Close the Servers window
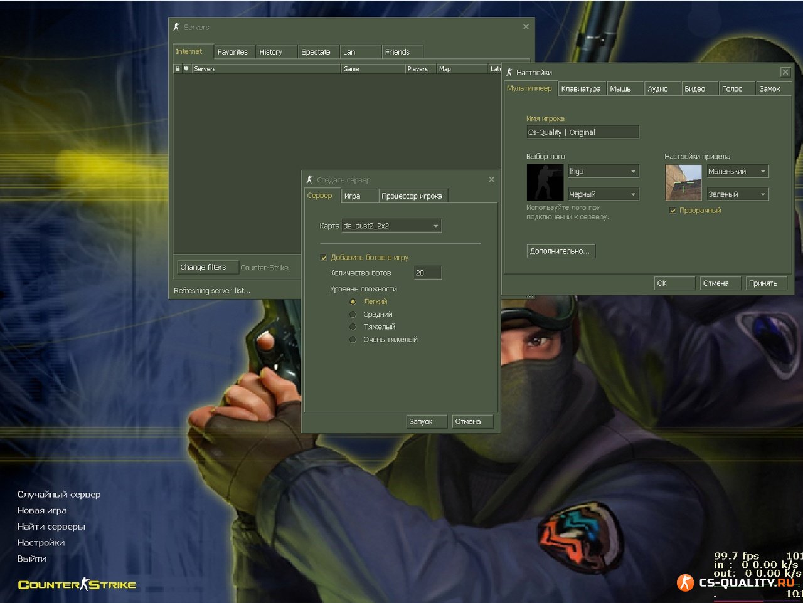This screenshot has width=803, height=603. click(x=526, y=27)
